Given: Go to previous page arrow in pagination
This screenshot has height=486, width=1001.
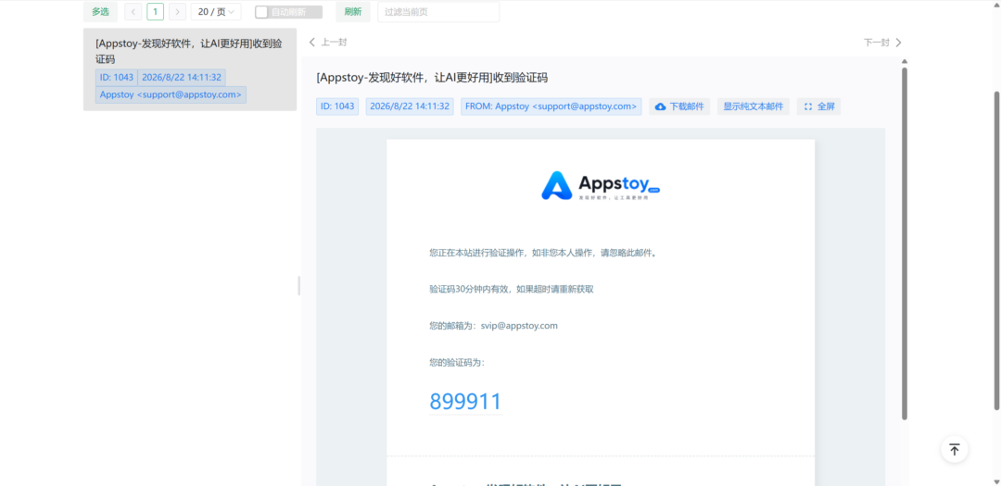Looking at the screenshot, I should pos(133,11).
